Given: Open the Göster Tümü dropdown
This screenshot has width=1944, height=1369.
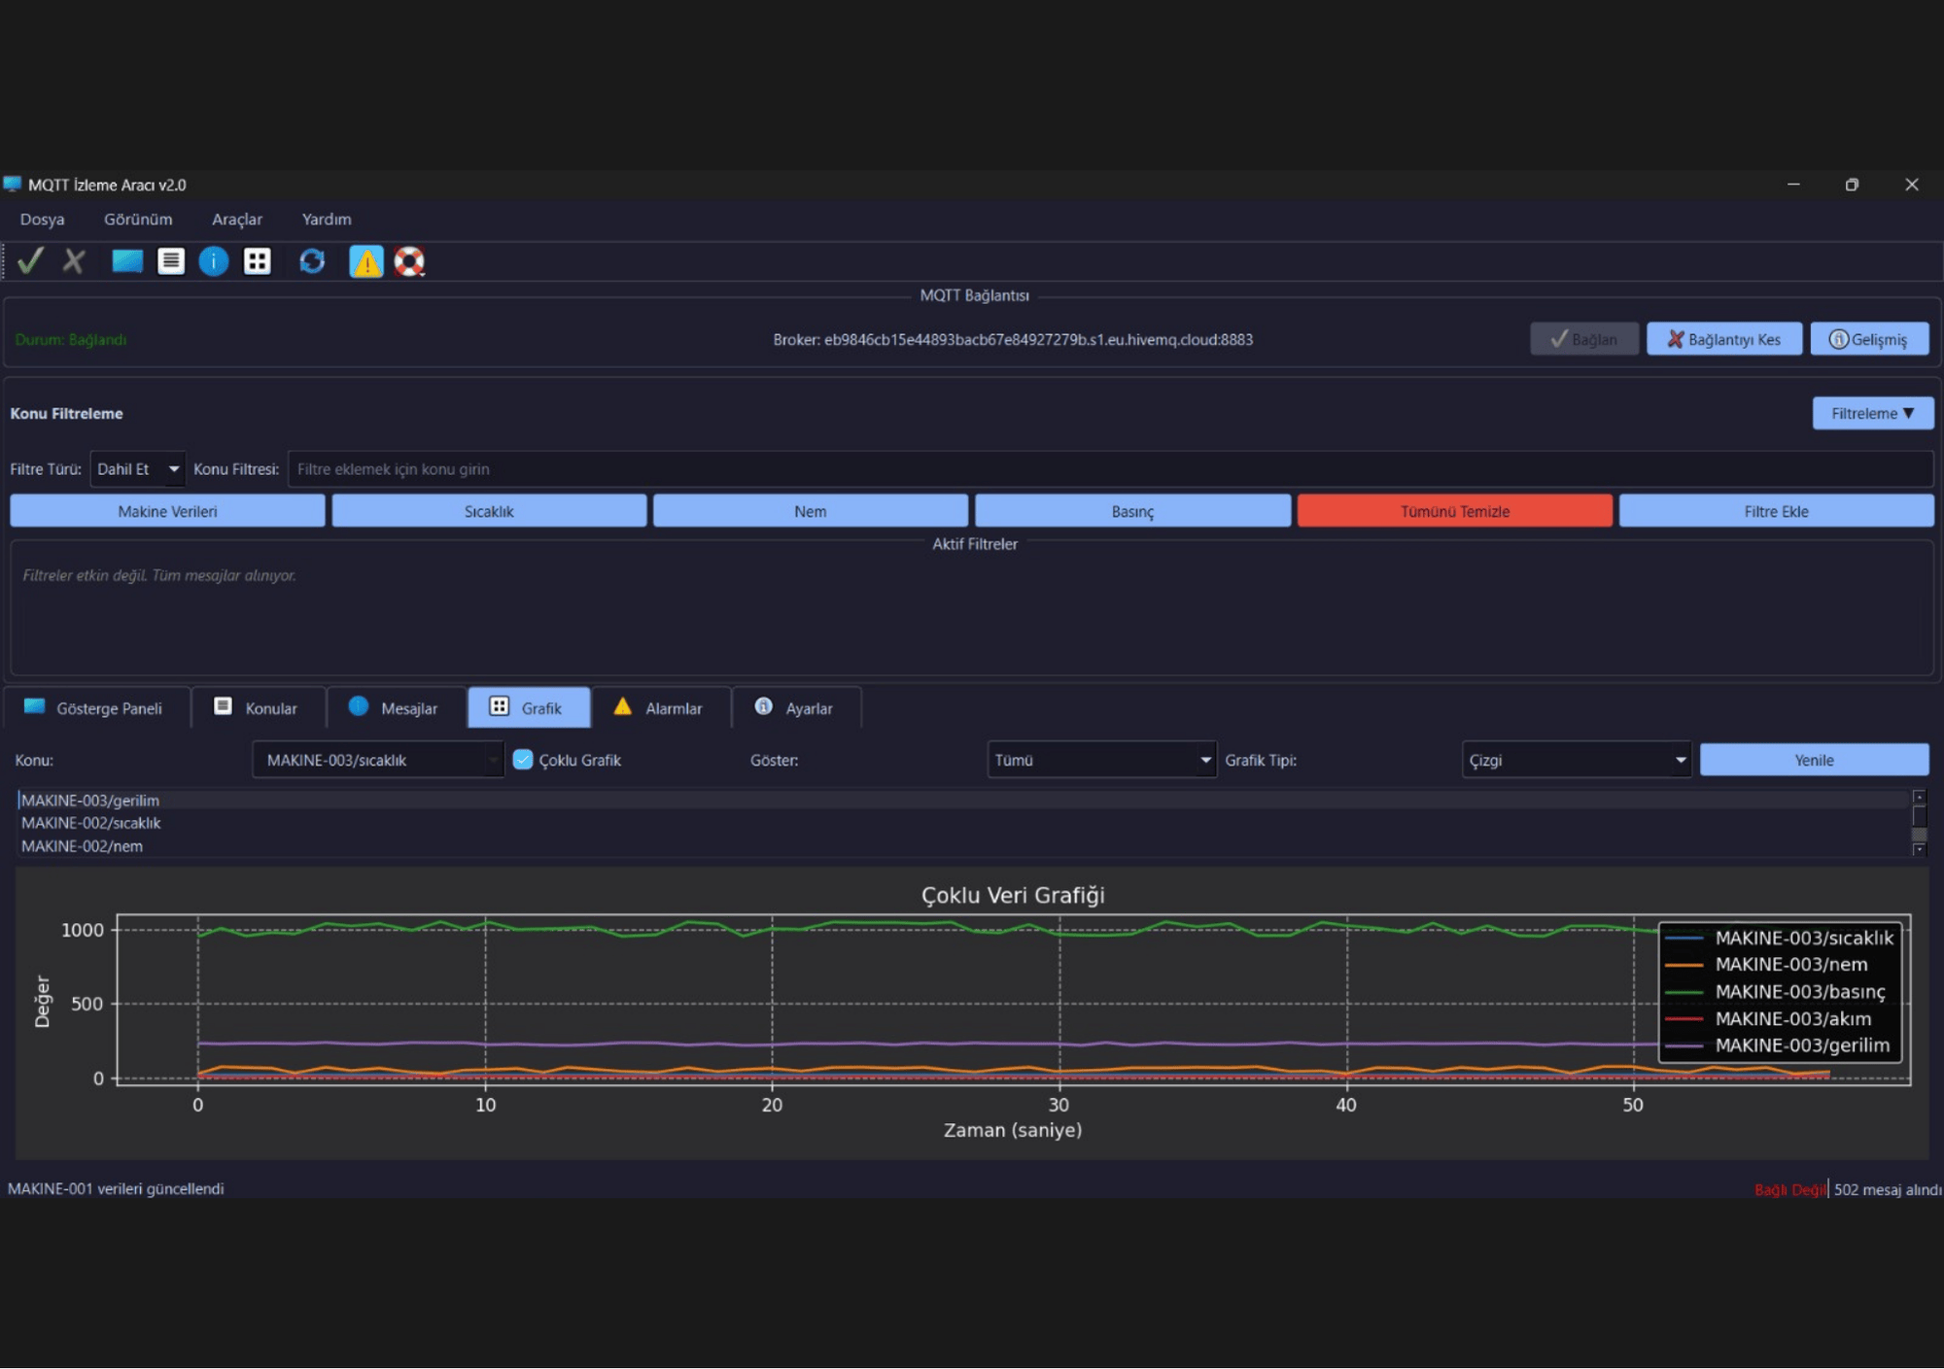Looking at the screenshot, I should [1101, 760].
